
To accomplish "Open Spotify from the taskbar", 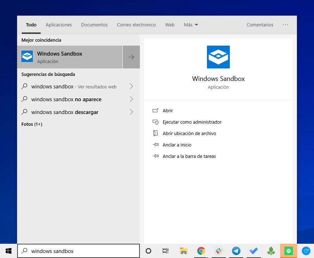I will [x=288, y=251].
